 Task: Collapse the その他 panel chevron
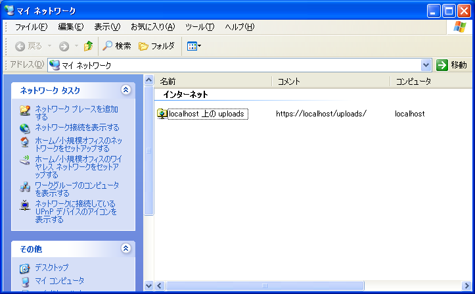pyautogui.click(x=125, y=248)
